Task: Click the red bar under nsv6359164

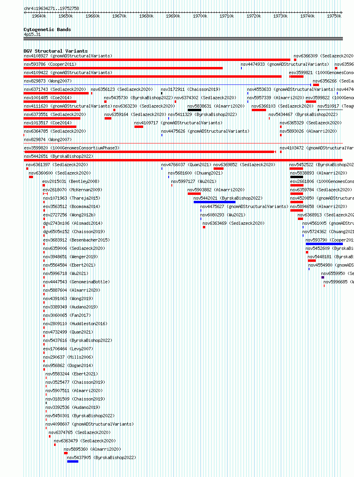Action: pyautogui.click(x=108, y=118)
